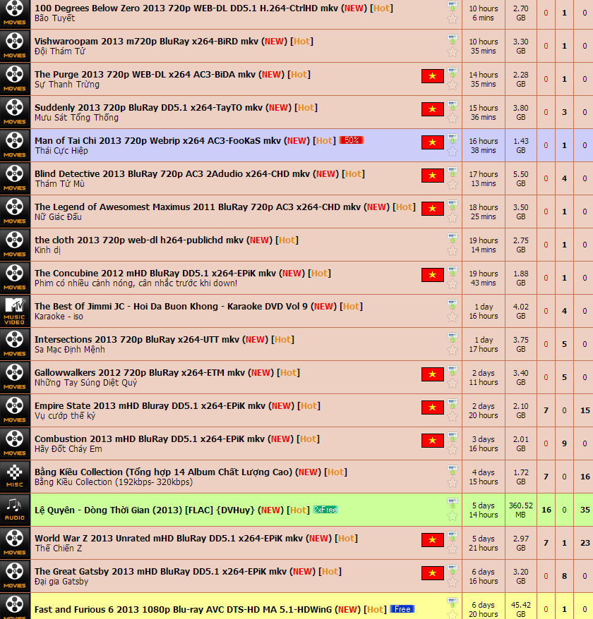Click the bookmark star for The Concubine 2012

(453, 284)
